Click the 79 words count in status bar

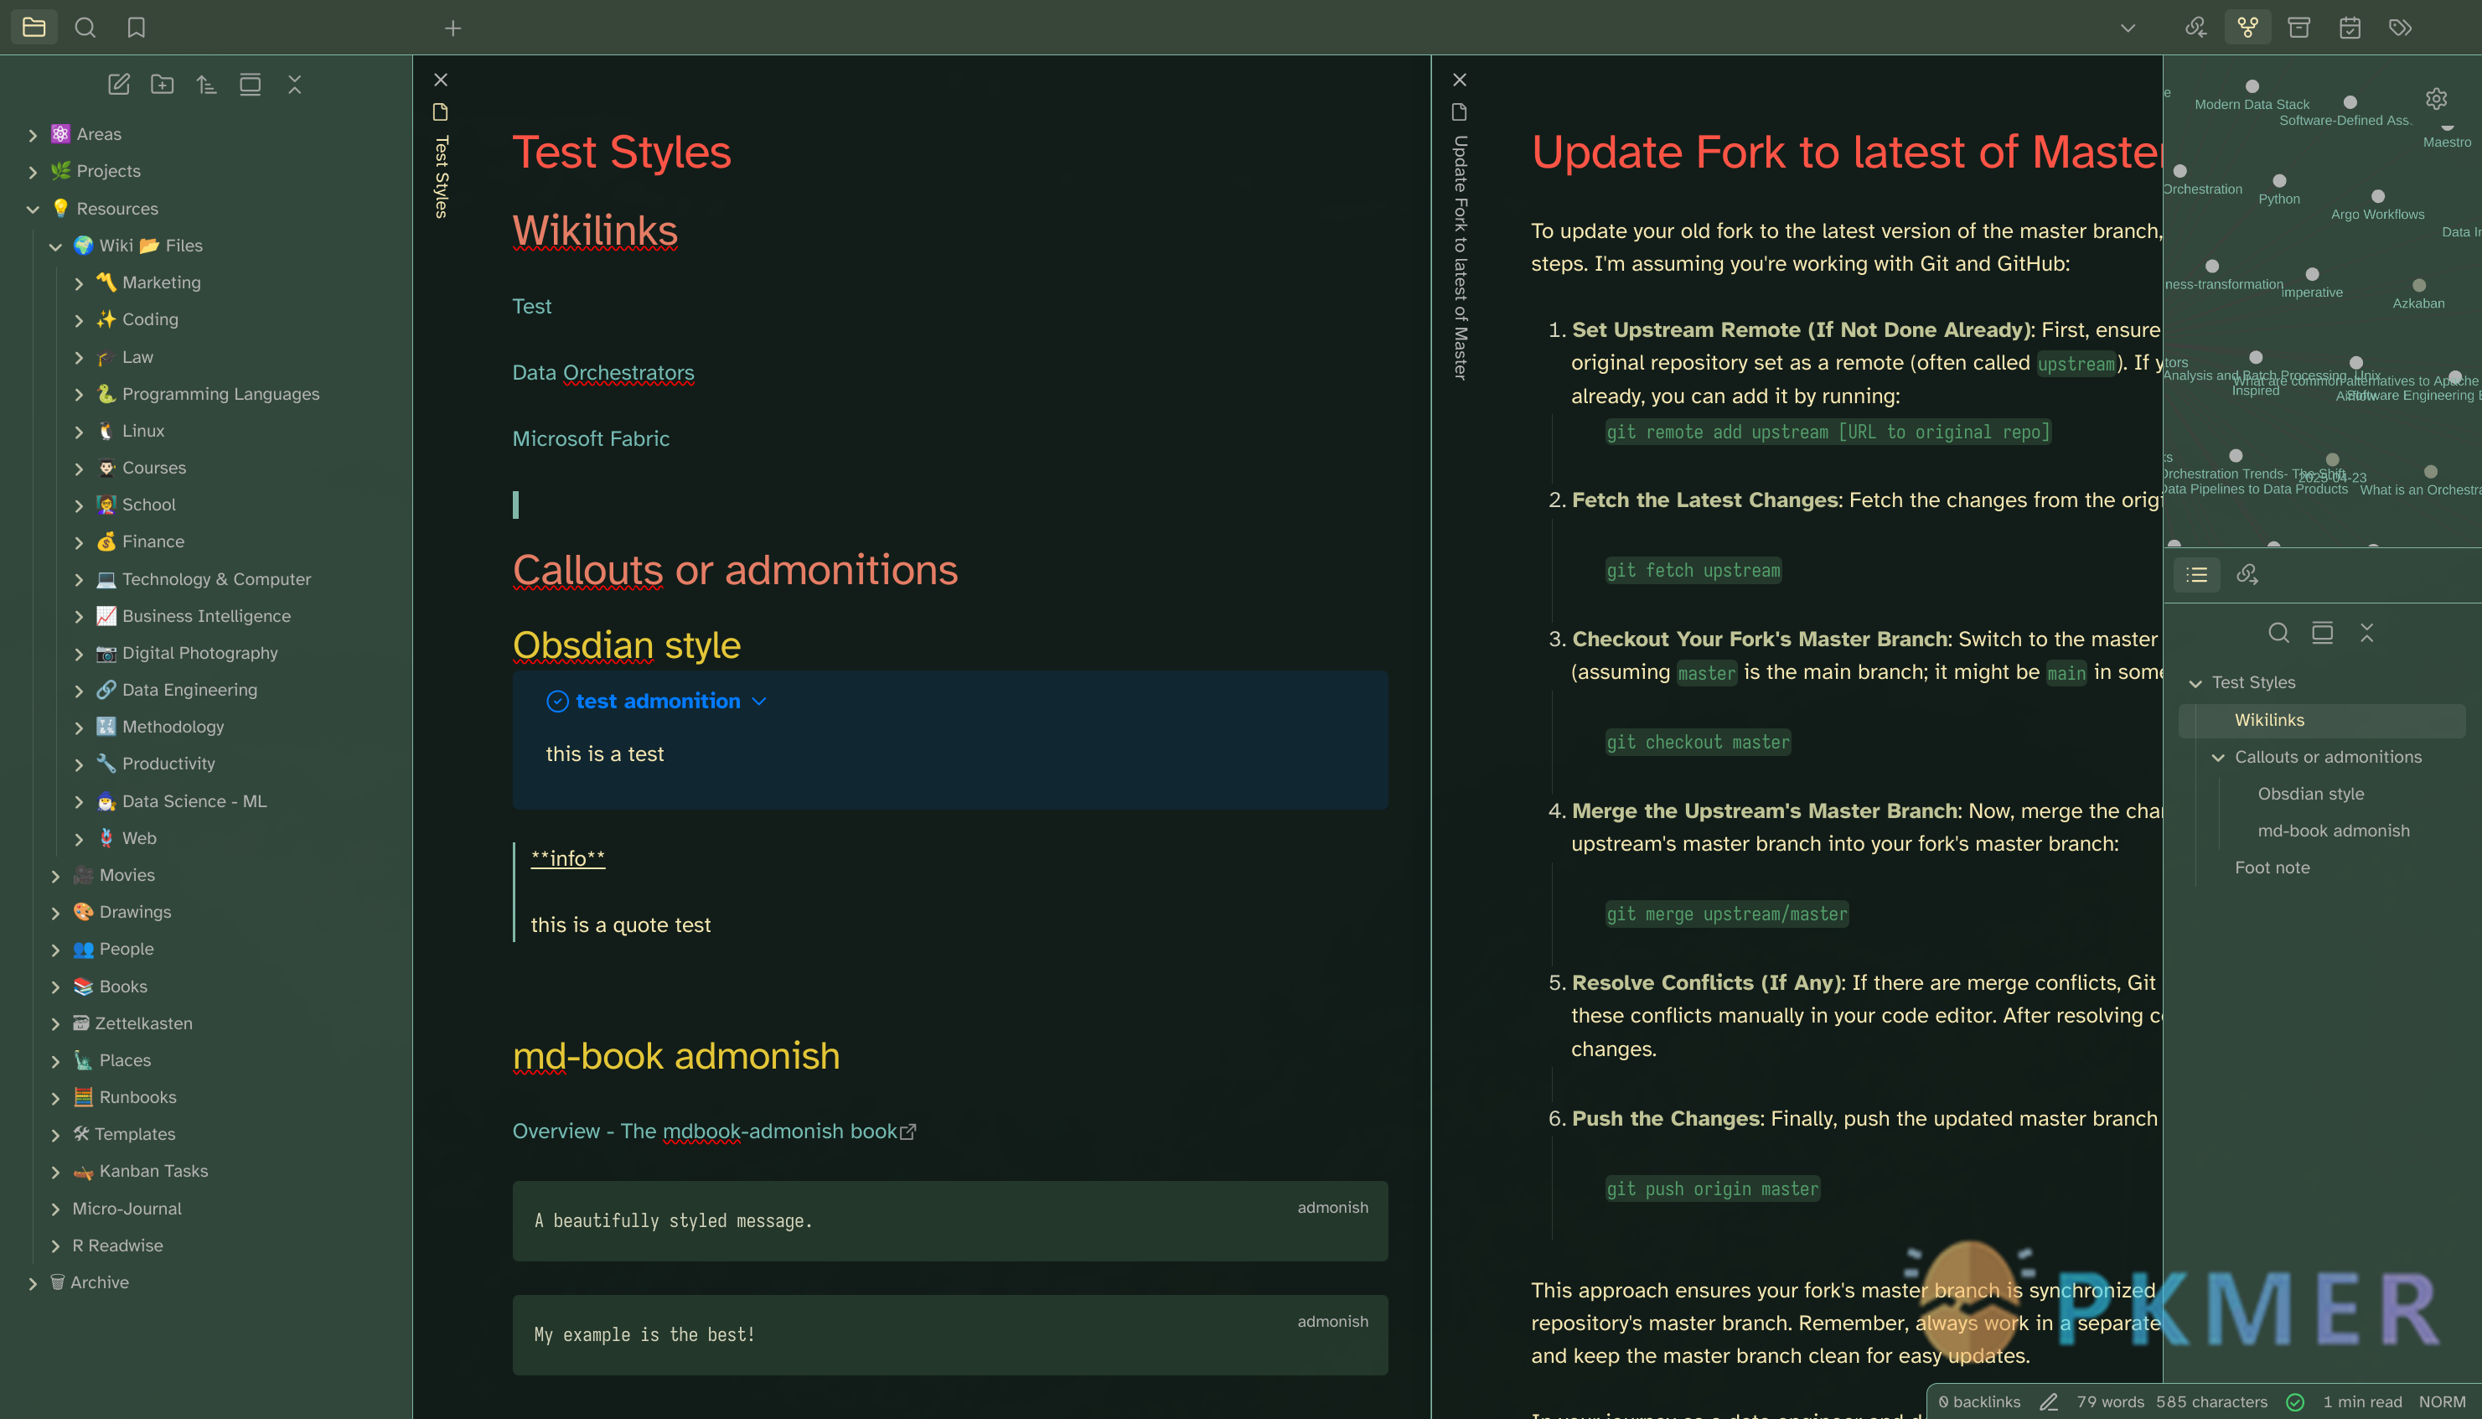pos(2110,1401)
